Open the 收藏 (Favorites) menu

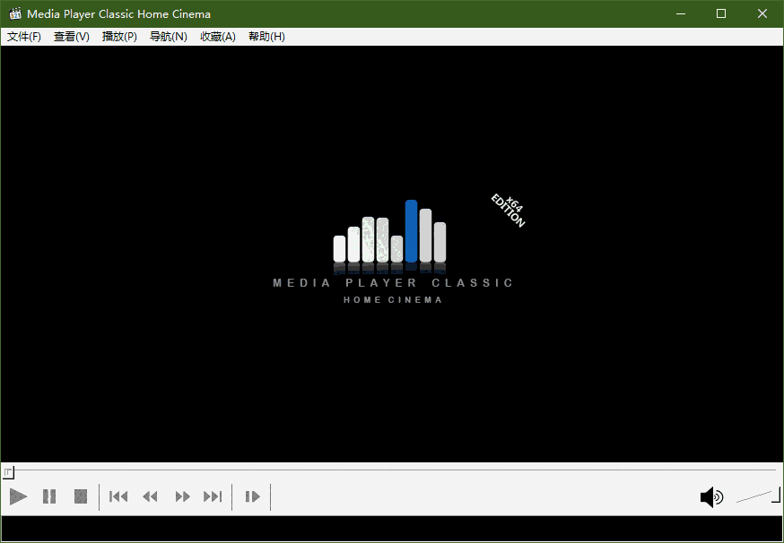click(x=217, y=36)
